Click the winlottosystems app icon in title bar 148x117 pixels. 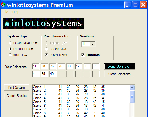3,5
